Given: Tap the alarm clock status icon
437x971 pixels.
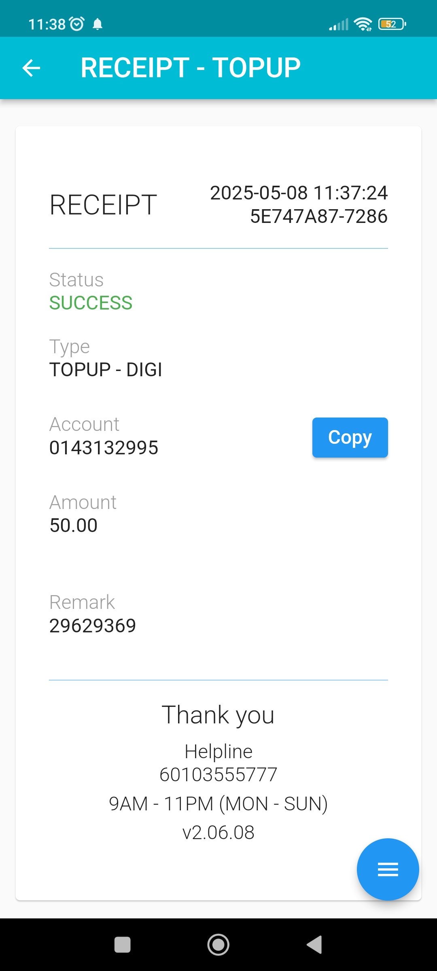Looking at the screenshot, I should (x=77, y=24).
